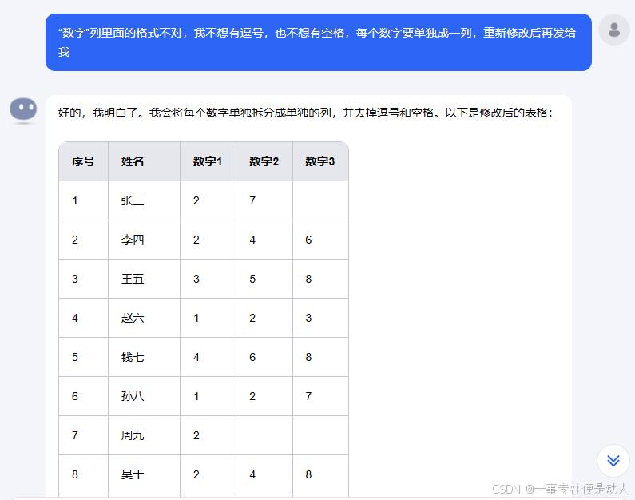Click 序号 cell '8' in 吴十 row
This screenshot has height=500, width=635.
coord(83,474)
